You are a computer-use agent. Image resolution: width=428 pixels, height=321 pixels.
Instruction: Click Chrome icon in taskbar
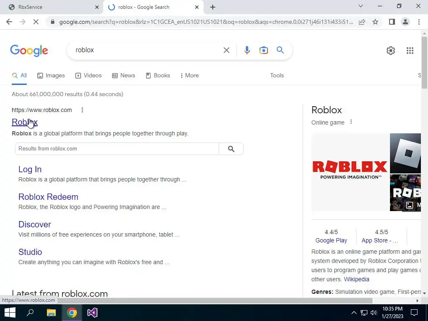pos(72,313)
